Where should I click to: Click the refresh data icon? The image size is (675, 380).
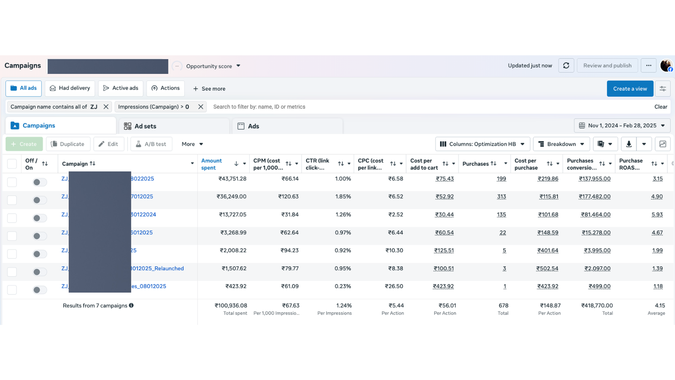tap(566, 65)
